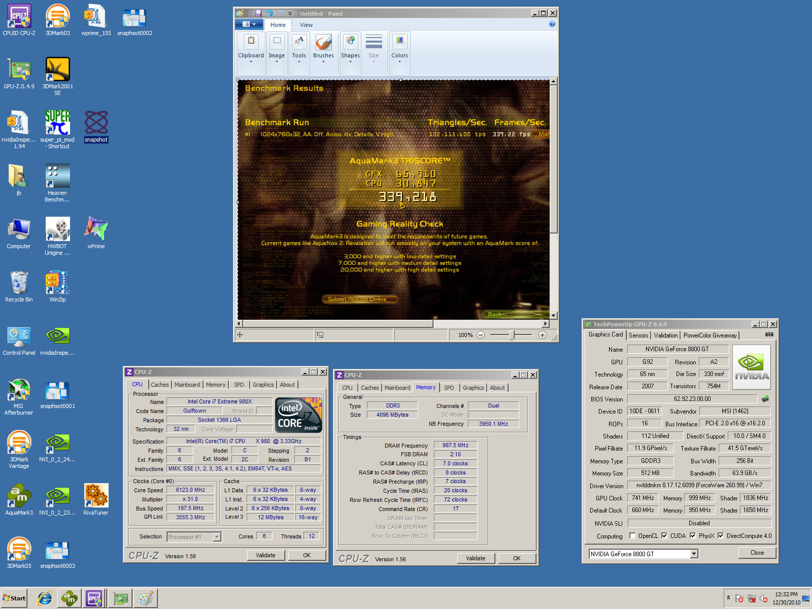Click Validate in the left CPU-Z window
The width and height of the screenshot is (812, 609).
coord(265,555)
